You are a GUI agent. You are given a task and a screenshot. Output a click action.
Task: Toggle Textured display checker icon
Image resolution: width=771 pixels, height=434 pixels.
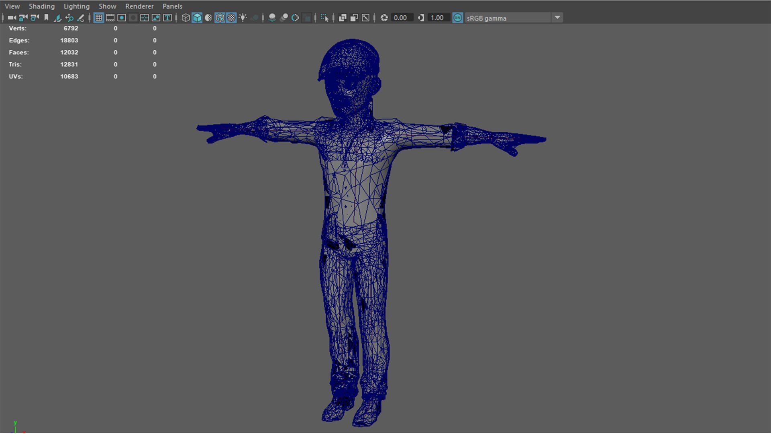pyautogui.click(x=232, y=18)
